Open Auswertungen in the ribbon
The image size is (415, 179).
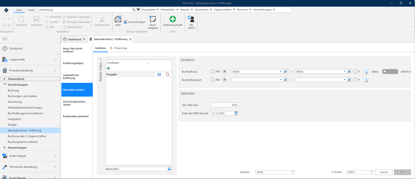tap(134, 22)
